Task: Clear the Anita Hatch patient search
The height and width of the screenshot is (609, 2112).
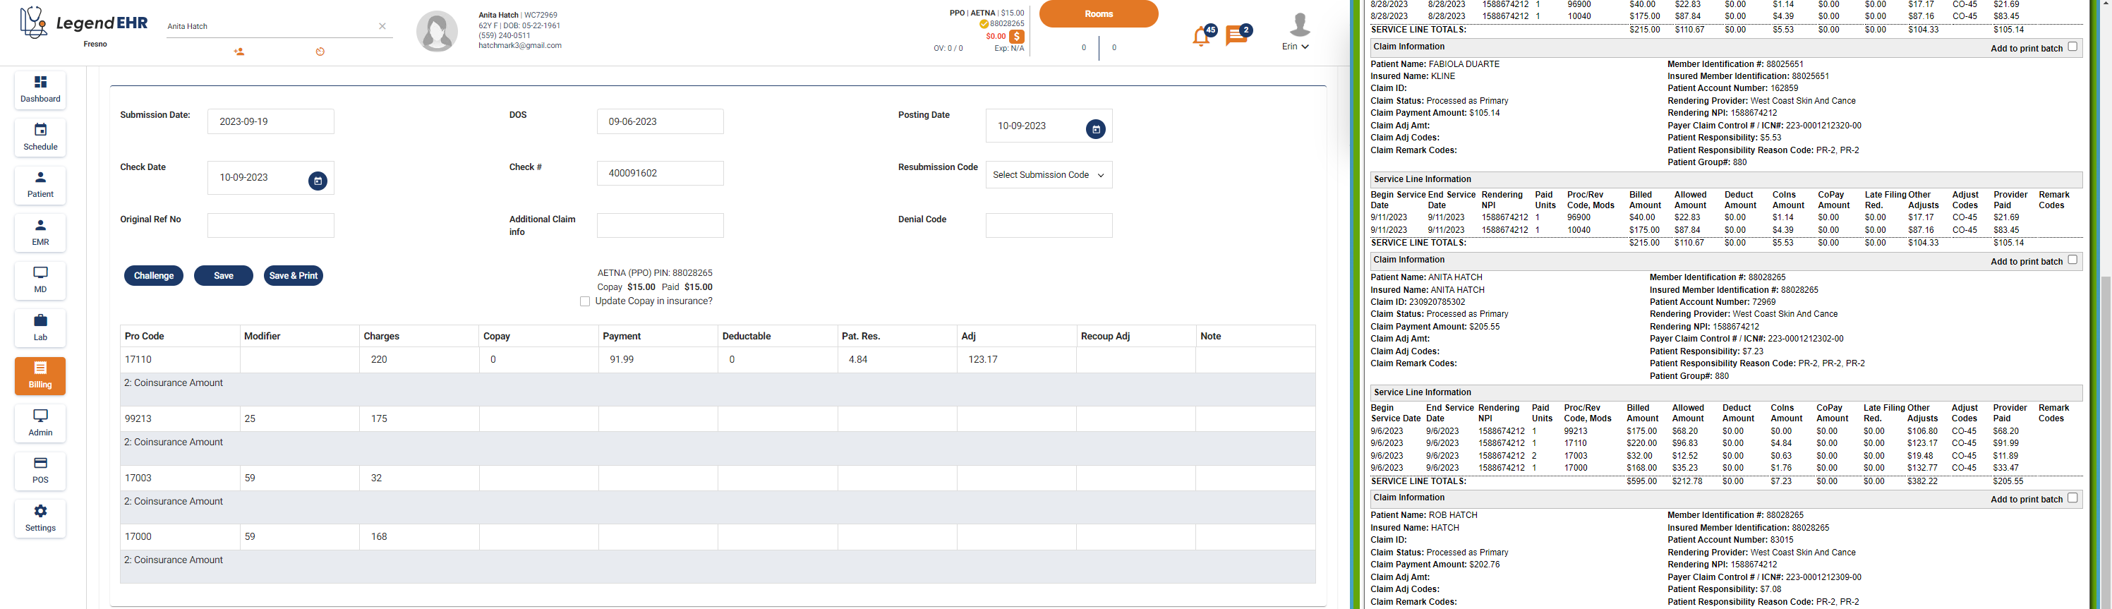Action: [x=382, y=26]
